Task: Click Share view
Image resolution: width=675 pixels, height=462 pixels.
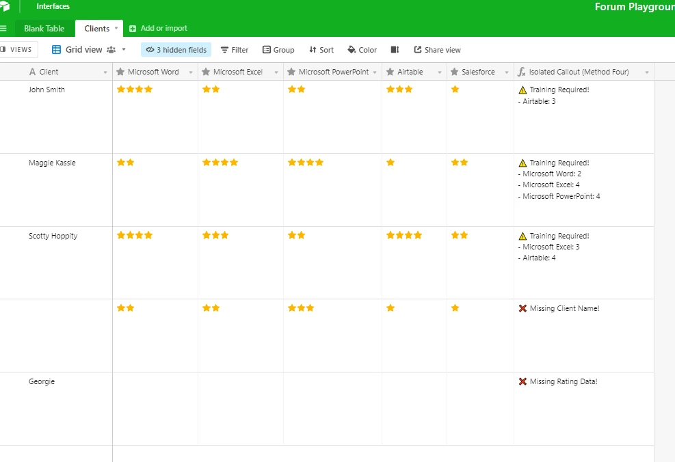Action: (438, 50)
